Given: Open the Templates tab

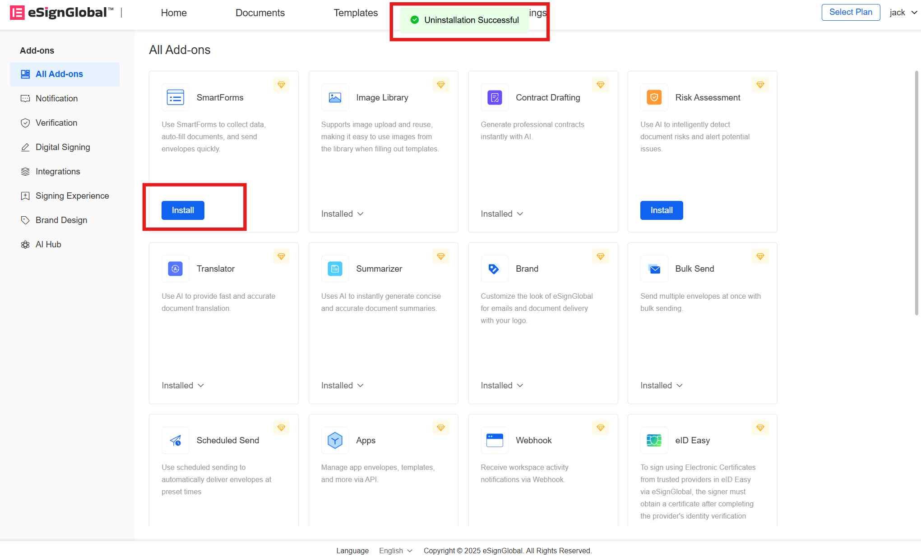Looking at the screenshot, I should (x=356, y=13).
